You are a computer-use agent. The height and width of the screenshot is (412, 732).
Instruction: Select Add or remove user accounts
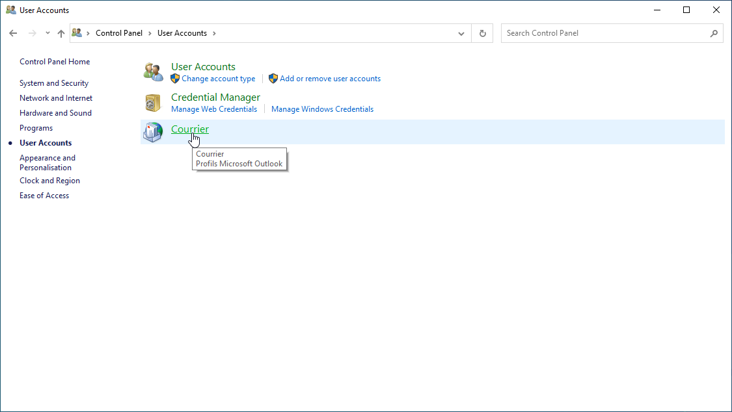[x=330, y=79]
